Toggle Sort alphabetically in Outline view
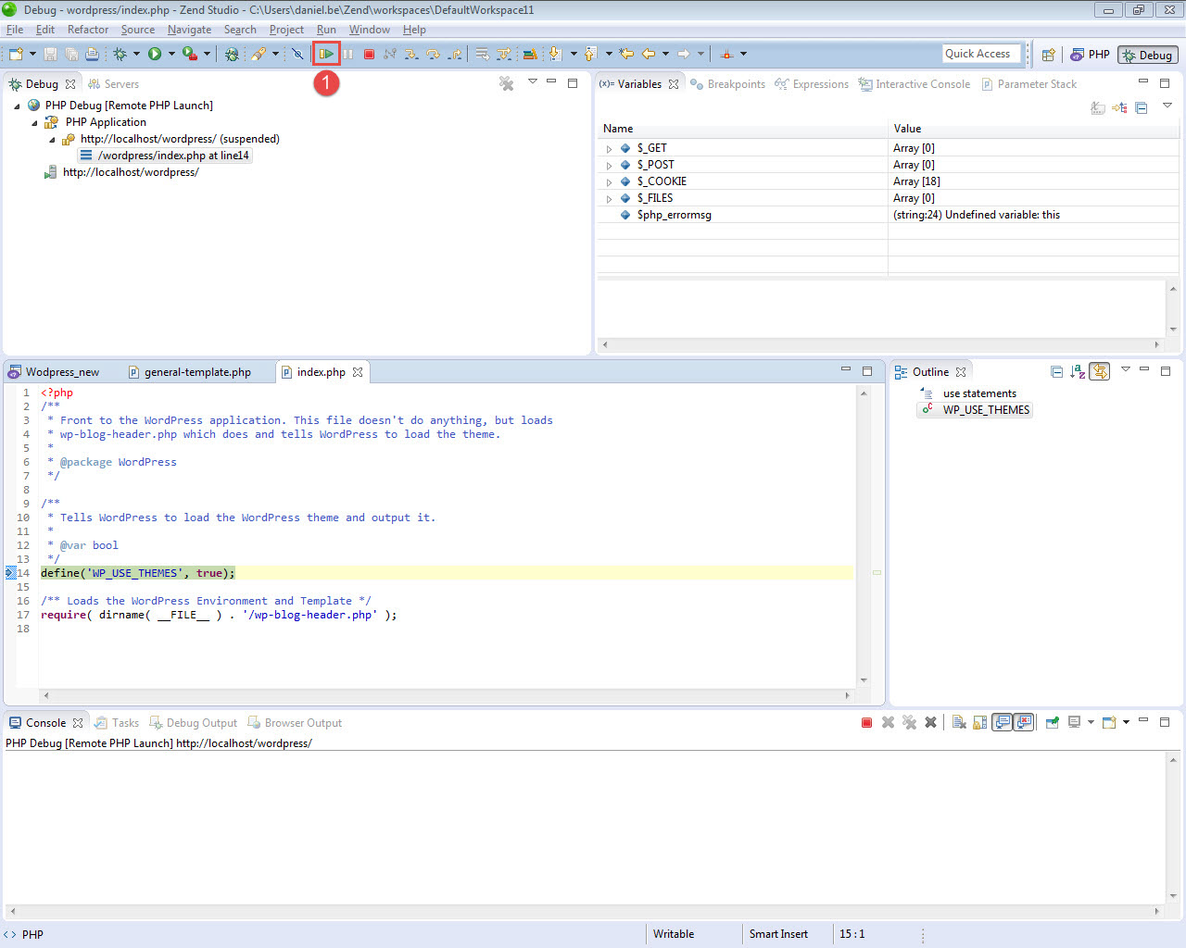The width and height of the screenshot is (1186, 948). (x=1078, y=372)
